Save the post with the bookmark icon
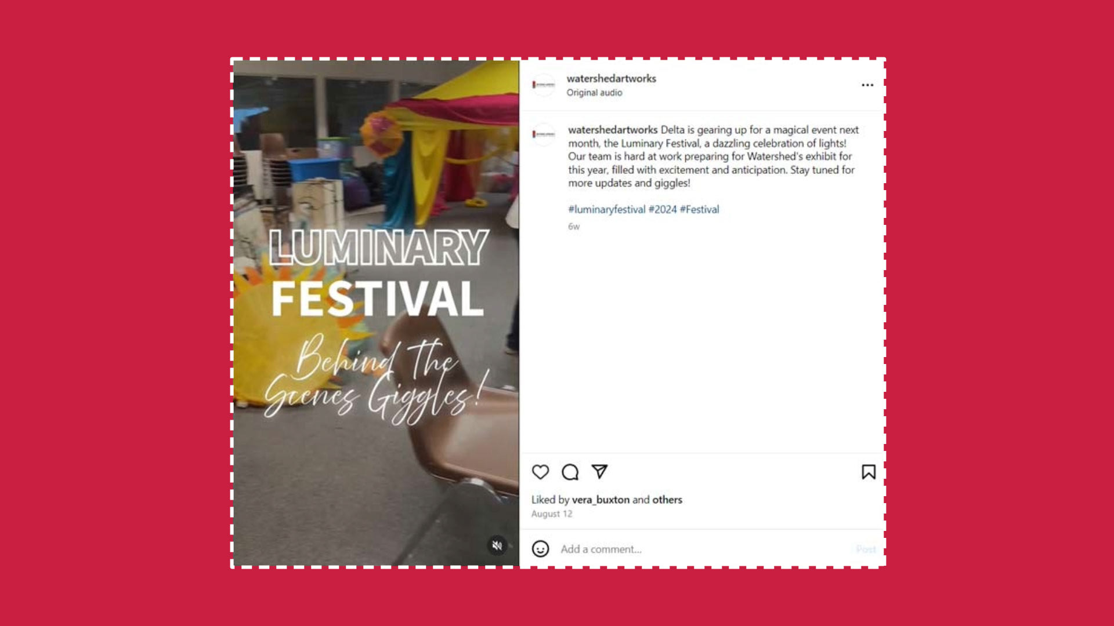The height and width of the screenshot is (626, 1114). click(869, 472)
